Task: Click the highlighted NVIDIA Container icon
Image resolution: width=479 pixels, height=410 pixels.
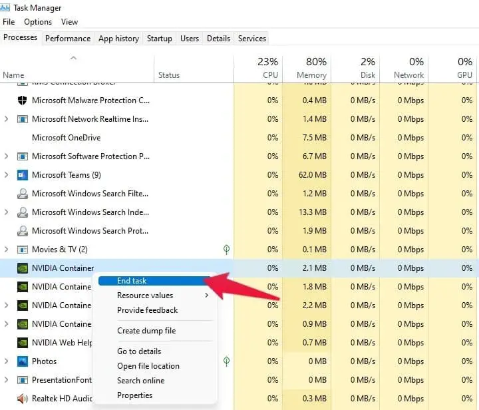Action: (23, 268)
